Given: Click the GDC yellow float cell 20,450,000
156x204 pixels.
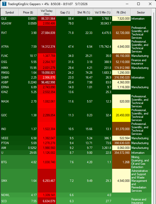Looking at the screenshot, I should [121, 115].
